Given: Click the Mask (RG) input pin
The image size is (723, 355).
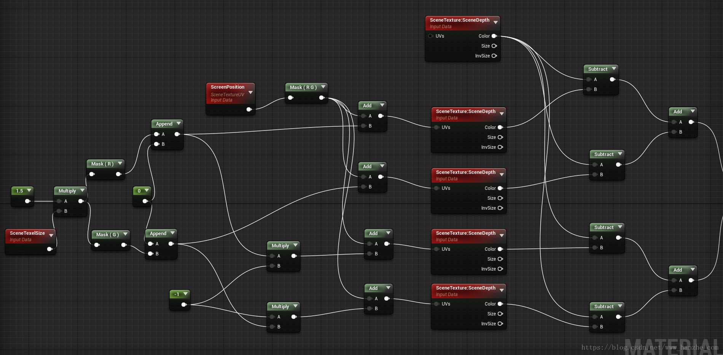Looking at the screenshot, I should click(291, 98).
